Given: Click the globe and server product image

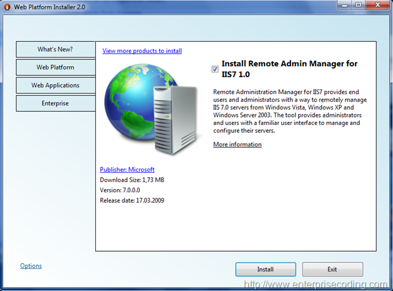Looking at the screenshot, I should (152, 109).
